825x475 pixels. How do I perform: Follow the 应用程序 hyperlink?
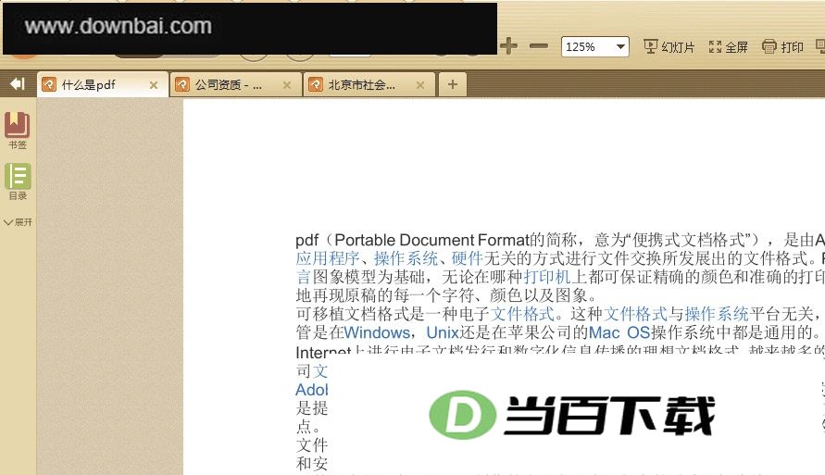click(x=327, y=258)
